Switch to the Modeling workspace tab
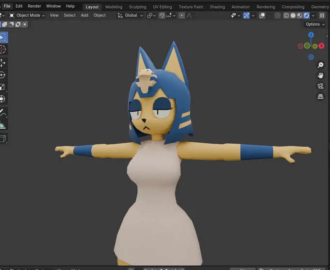The width and height of the screenshot is (330, 270). click(114, 7)
